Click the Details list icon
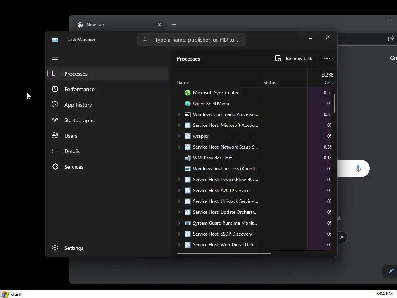Screen dimensions: 397x298 click(55, 151)
